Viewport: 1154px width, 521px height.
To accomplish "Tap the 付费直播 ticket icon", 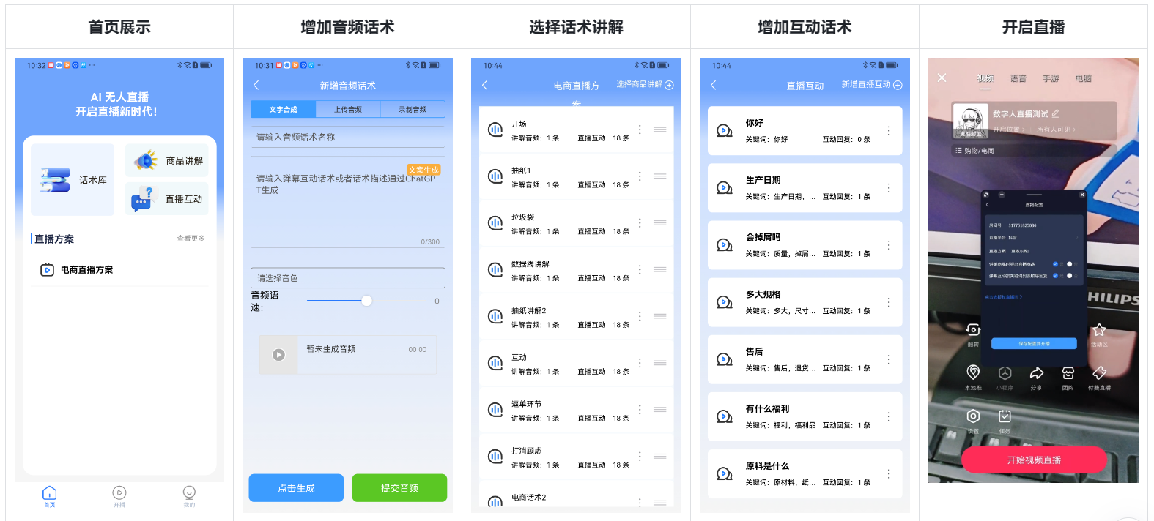I will pos(1100,372).
